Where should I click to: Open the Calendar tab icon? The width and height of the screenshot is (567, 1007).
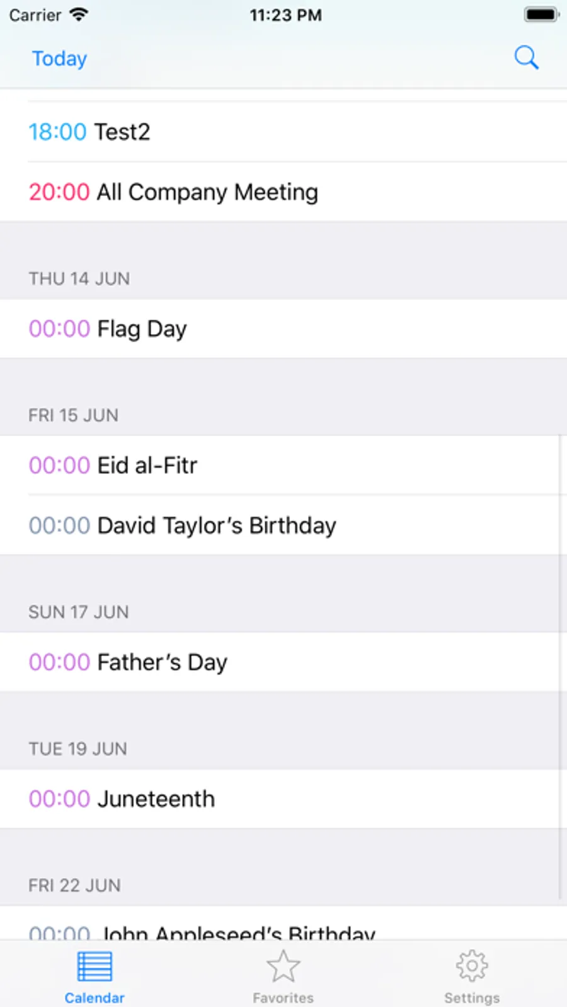tap(94, 966)
